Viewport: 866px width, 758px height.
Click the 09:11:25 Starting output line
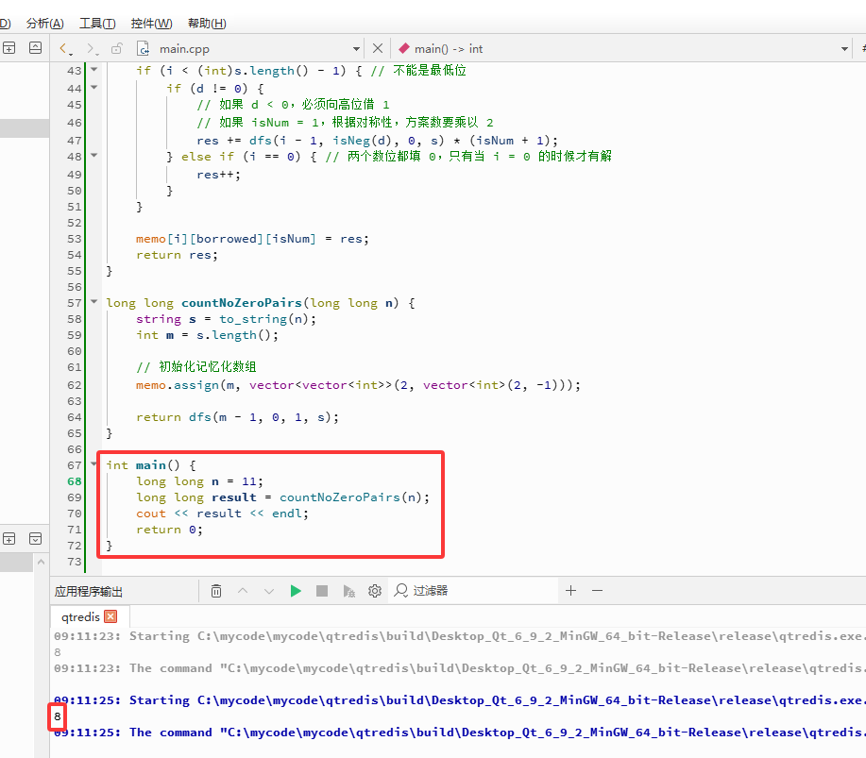460,700
